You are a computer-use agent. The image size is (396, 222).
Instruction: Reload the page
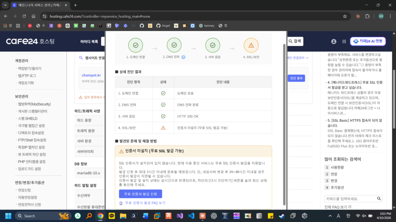24,16
